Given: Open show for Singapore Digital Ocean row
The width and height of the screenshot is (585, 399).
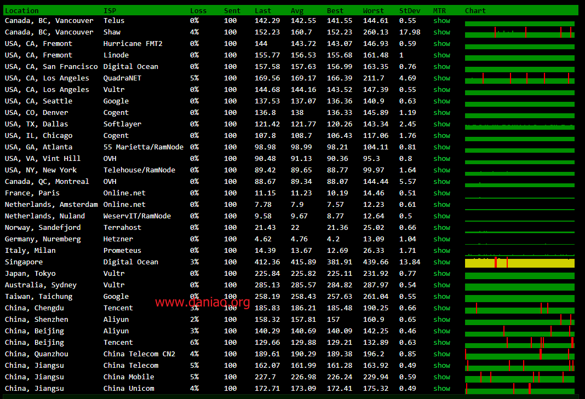Looking at the screenshot, I should pyautogui.click(x=441, y=262).
